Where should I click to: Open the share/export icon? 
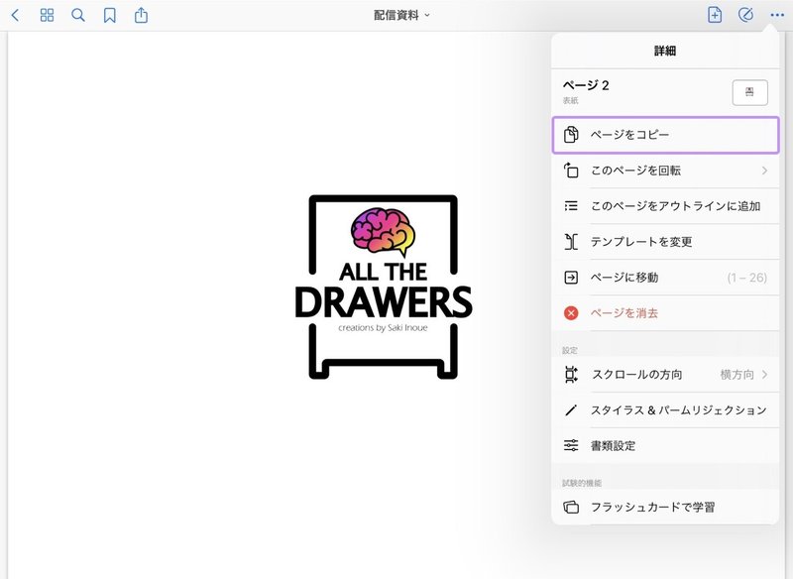[x=141, y=15]
